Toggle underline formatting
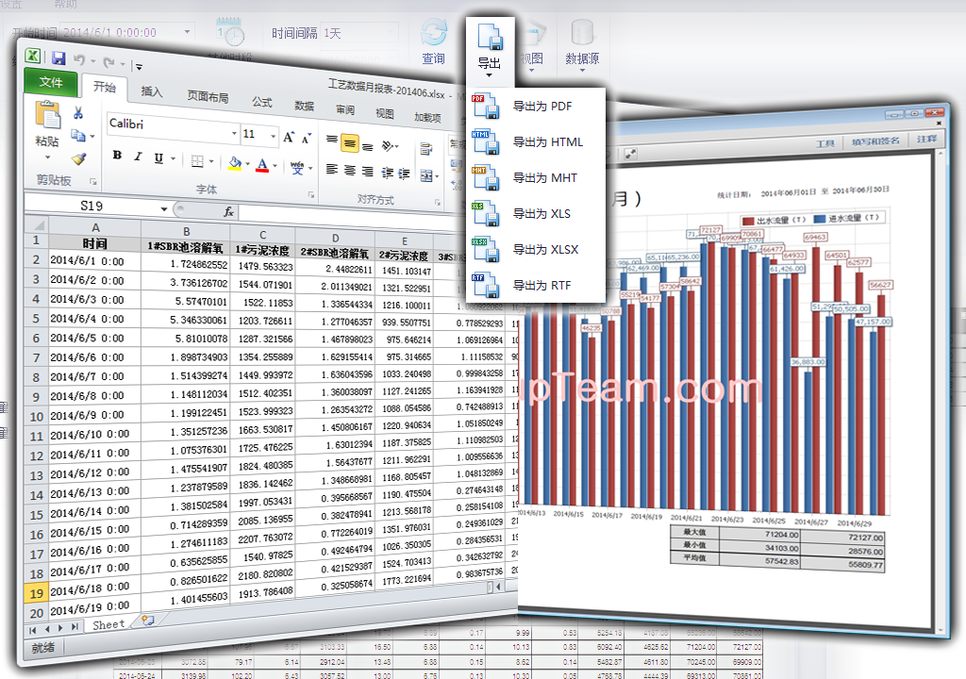This screenshot has height=679, width=966. pos(158,157)
